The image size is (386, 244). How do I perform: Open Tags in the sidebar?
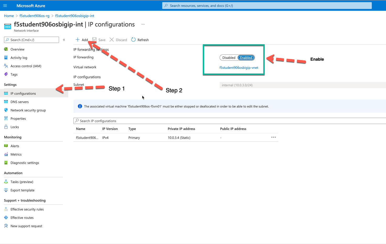pos(14,74)
